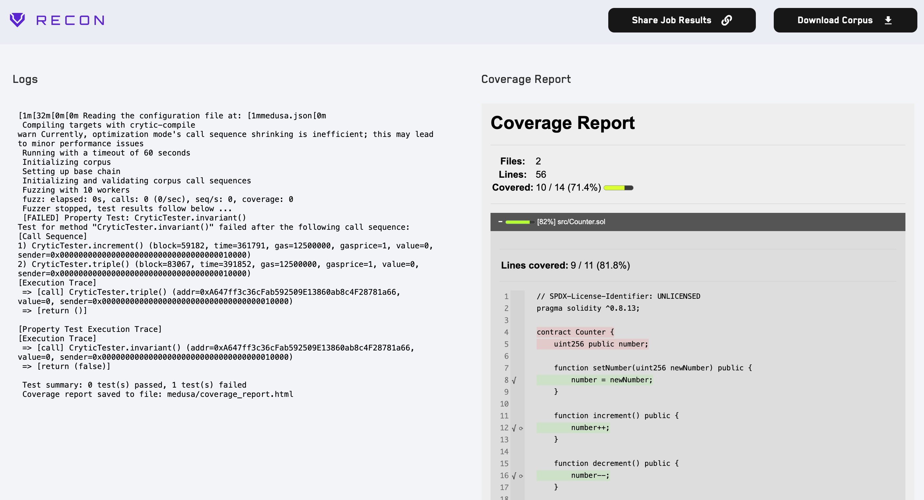Open the Share Job Results button
The width and height of the screenshot is (924, 500).
tap(682, 20)
